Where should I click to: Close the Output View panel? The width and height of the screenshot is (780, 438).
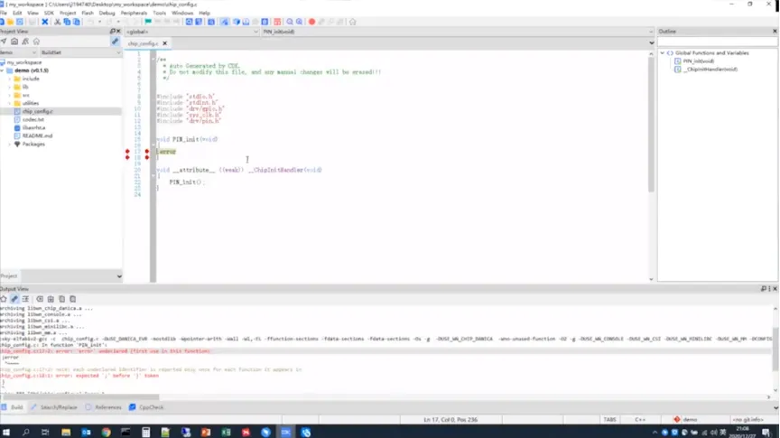click(775, 289)
